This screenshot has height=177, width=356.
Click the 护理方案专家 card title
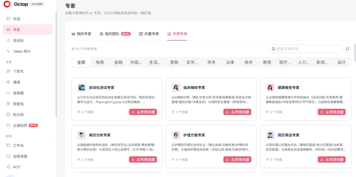194,135
